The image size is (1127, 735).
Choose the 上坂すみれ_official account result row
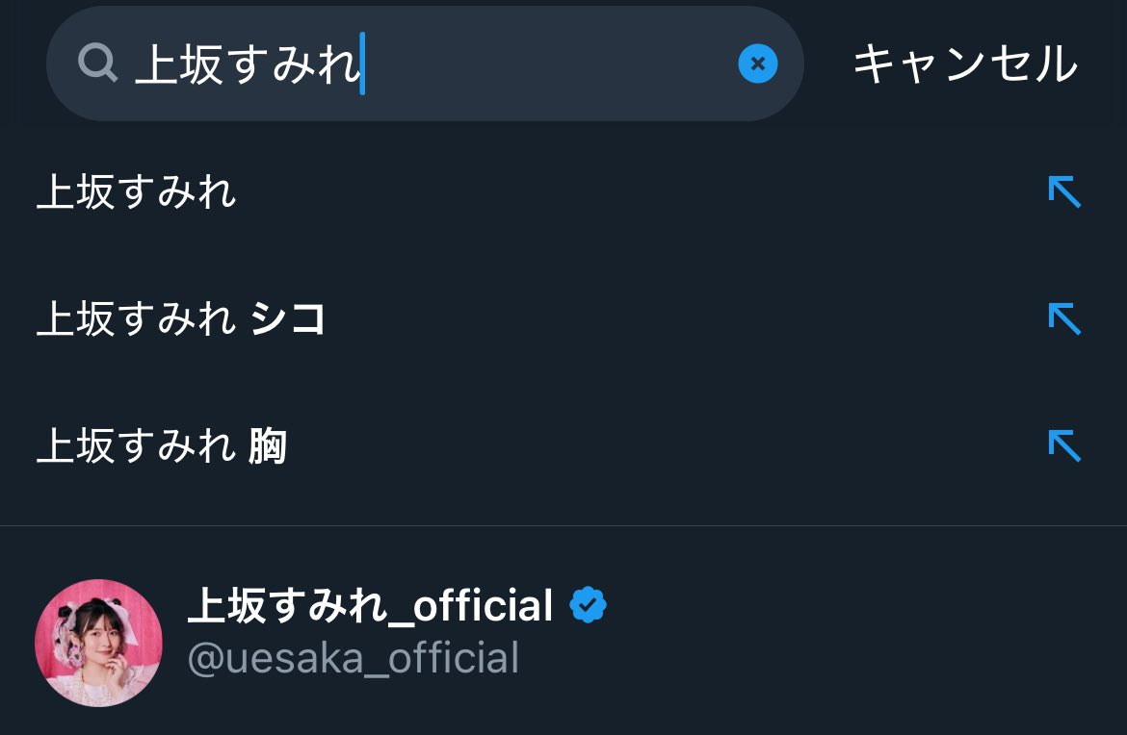point(563,643)
